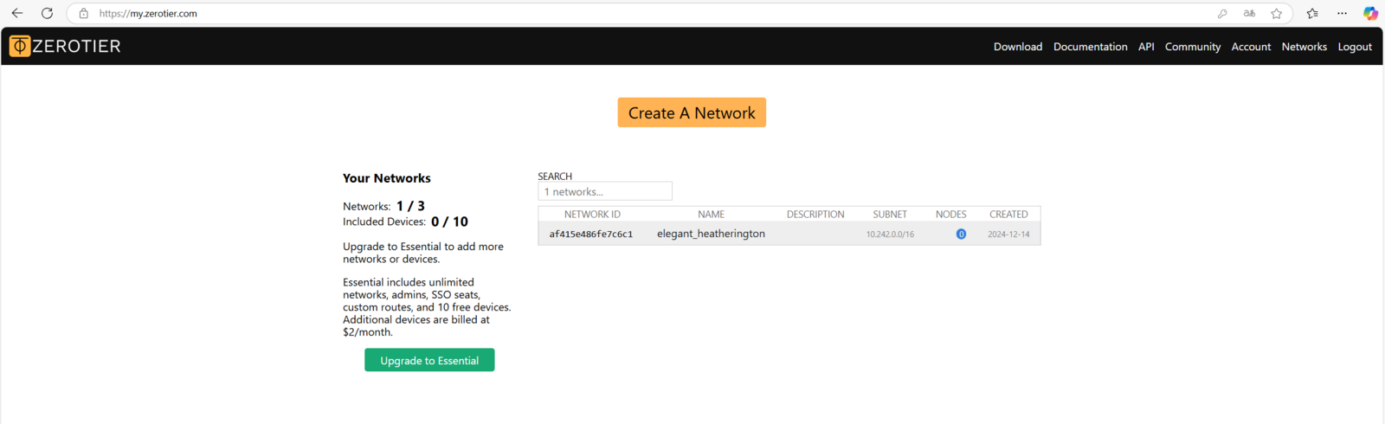The width and height of the screenshot is (1385, 424).
Task: Launch Copilot from the browser toolbar
Action: pos(1370,13)
